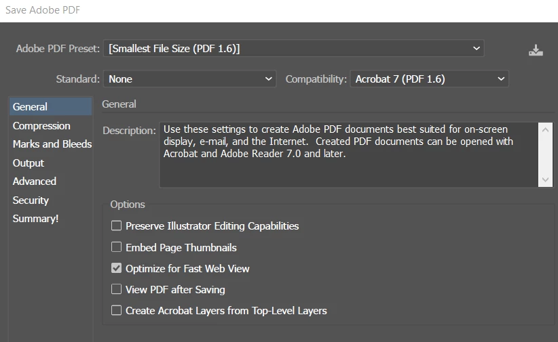Image resolution: width=558 pixels, height=342 pixels.
Task: Check Embed Page Thumbnails
Action: point(116,247)
